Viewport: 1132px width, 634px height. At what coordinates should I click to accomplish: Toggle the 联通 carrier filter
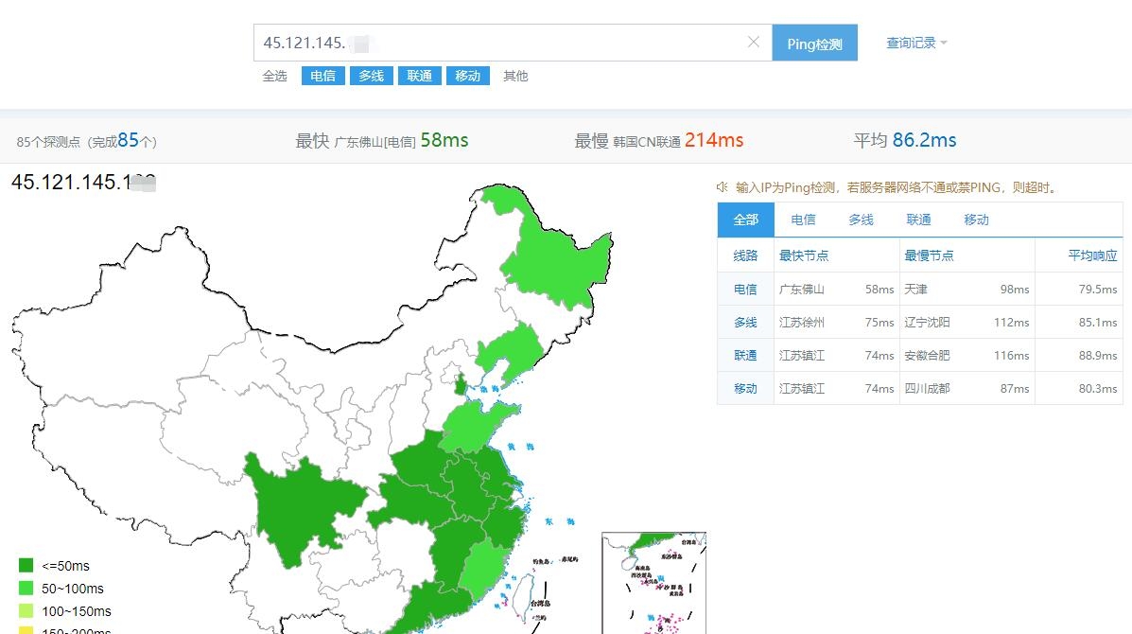pos(419,76)
